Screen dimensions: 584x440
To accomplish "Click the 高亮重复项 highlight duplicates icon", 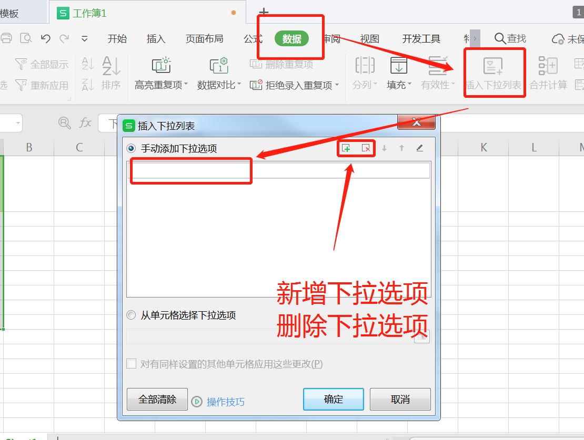I will point(161,66).
